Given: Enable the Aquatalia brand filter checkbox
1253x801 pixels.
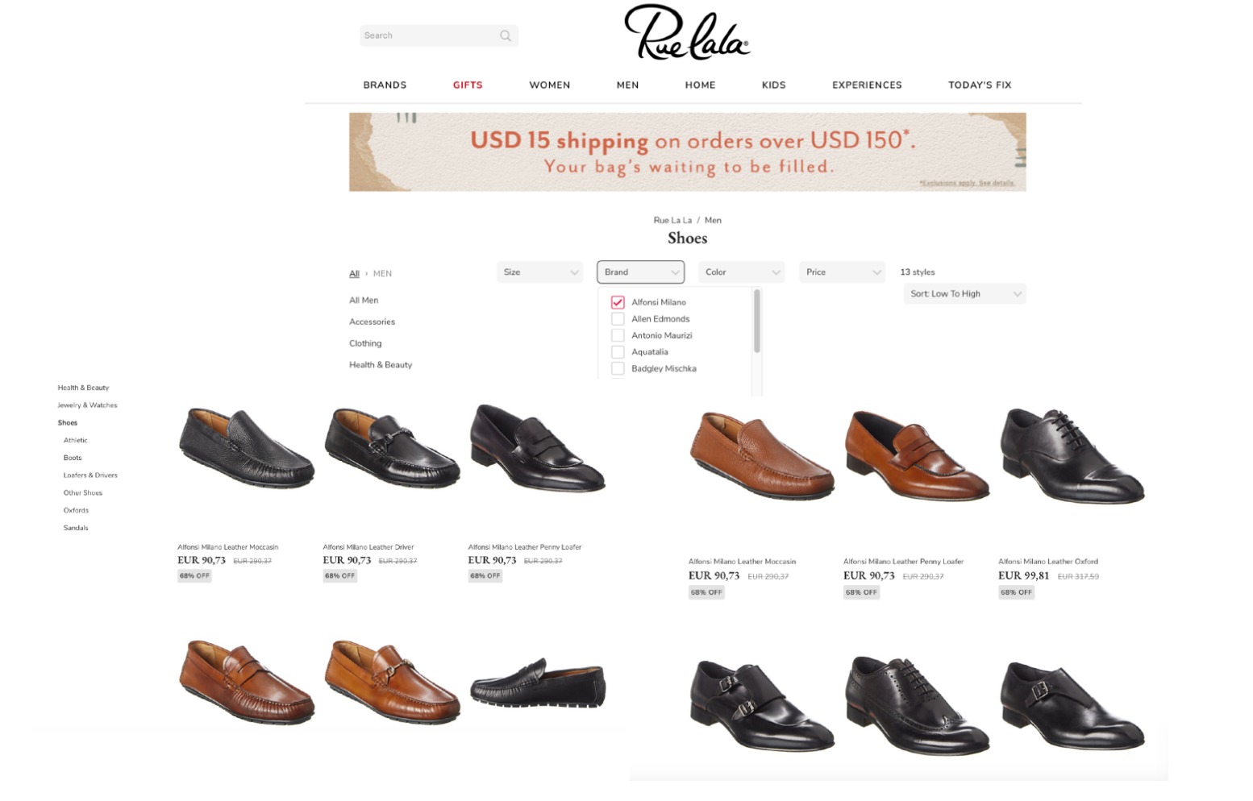Looking at the screenshot, I should pos(618,352).
